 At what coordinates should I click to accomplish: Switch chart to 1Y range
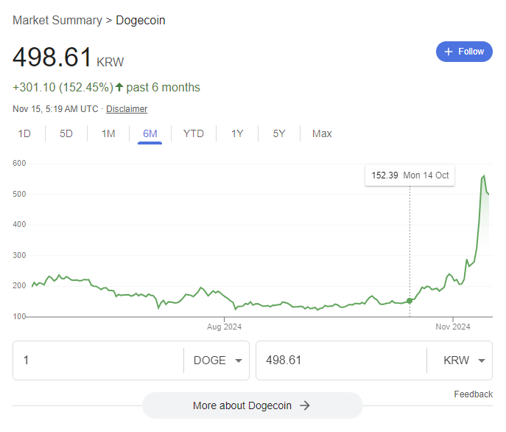[237, 133]
